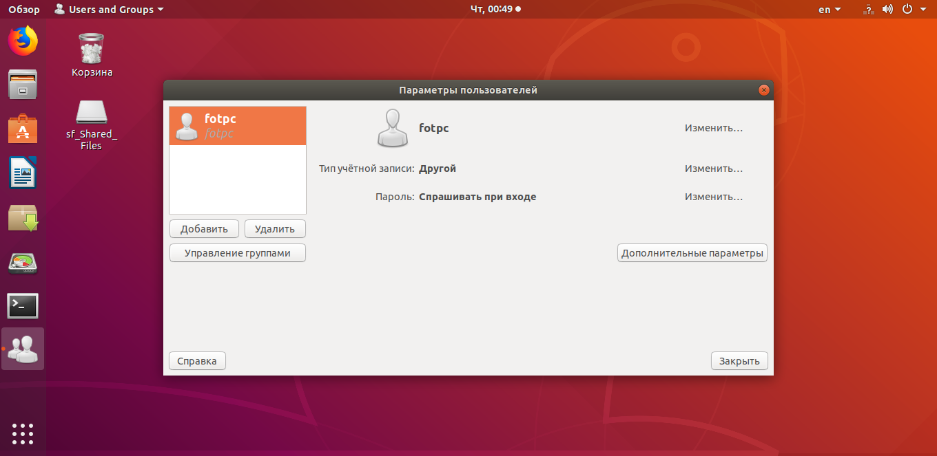Show all applications via the dock grid icon
The height and width of the screenshot is (456, 937).
click(23, 433)
